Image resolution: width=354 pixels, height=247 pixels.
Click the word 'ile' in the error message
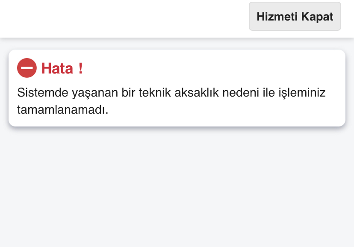click(x=268, y=92)
